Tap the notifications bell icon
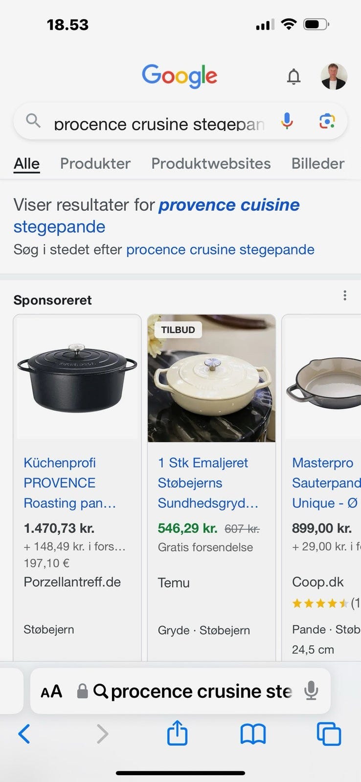This screenshot has width=361, height=782. [293, 77]
